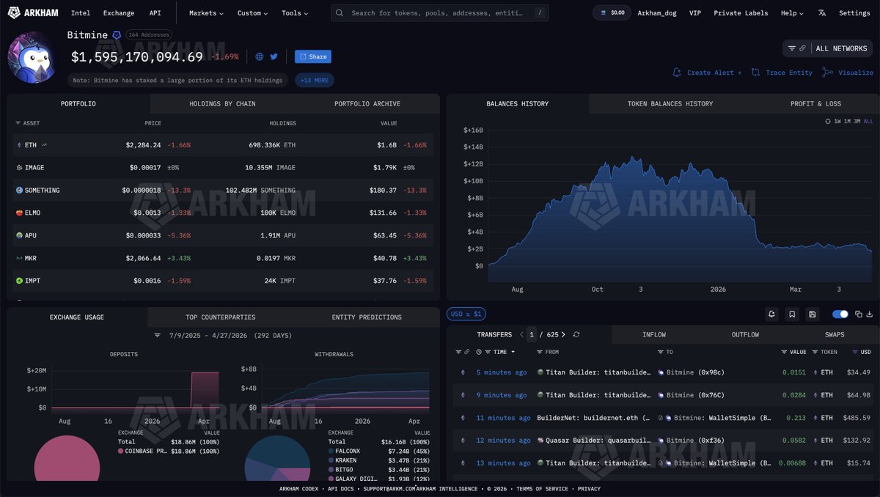Click the date range filter icon in Exchange Usage
Screen dimensions: 880x497
[x=157, y=335]
